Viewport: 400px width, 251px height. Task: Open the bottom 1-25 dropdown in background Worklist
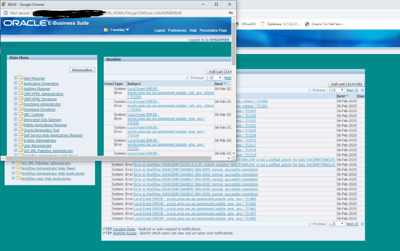click(x=336, y=224)
